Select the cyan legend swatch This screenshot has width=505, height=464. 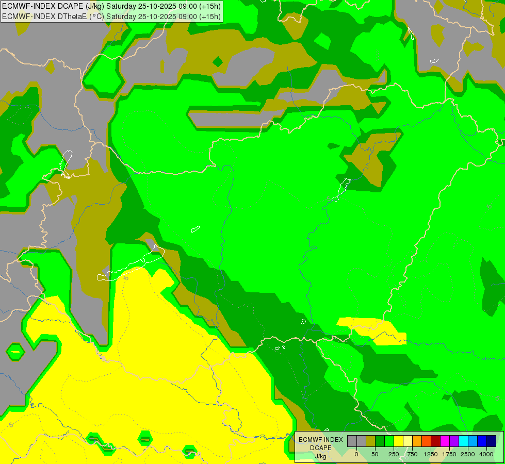[463, 441]
